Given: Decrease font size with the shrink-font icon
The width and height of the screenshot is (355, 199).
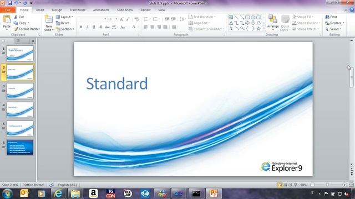Looking at the screenshot, I should [x=128, y=19].
